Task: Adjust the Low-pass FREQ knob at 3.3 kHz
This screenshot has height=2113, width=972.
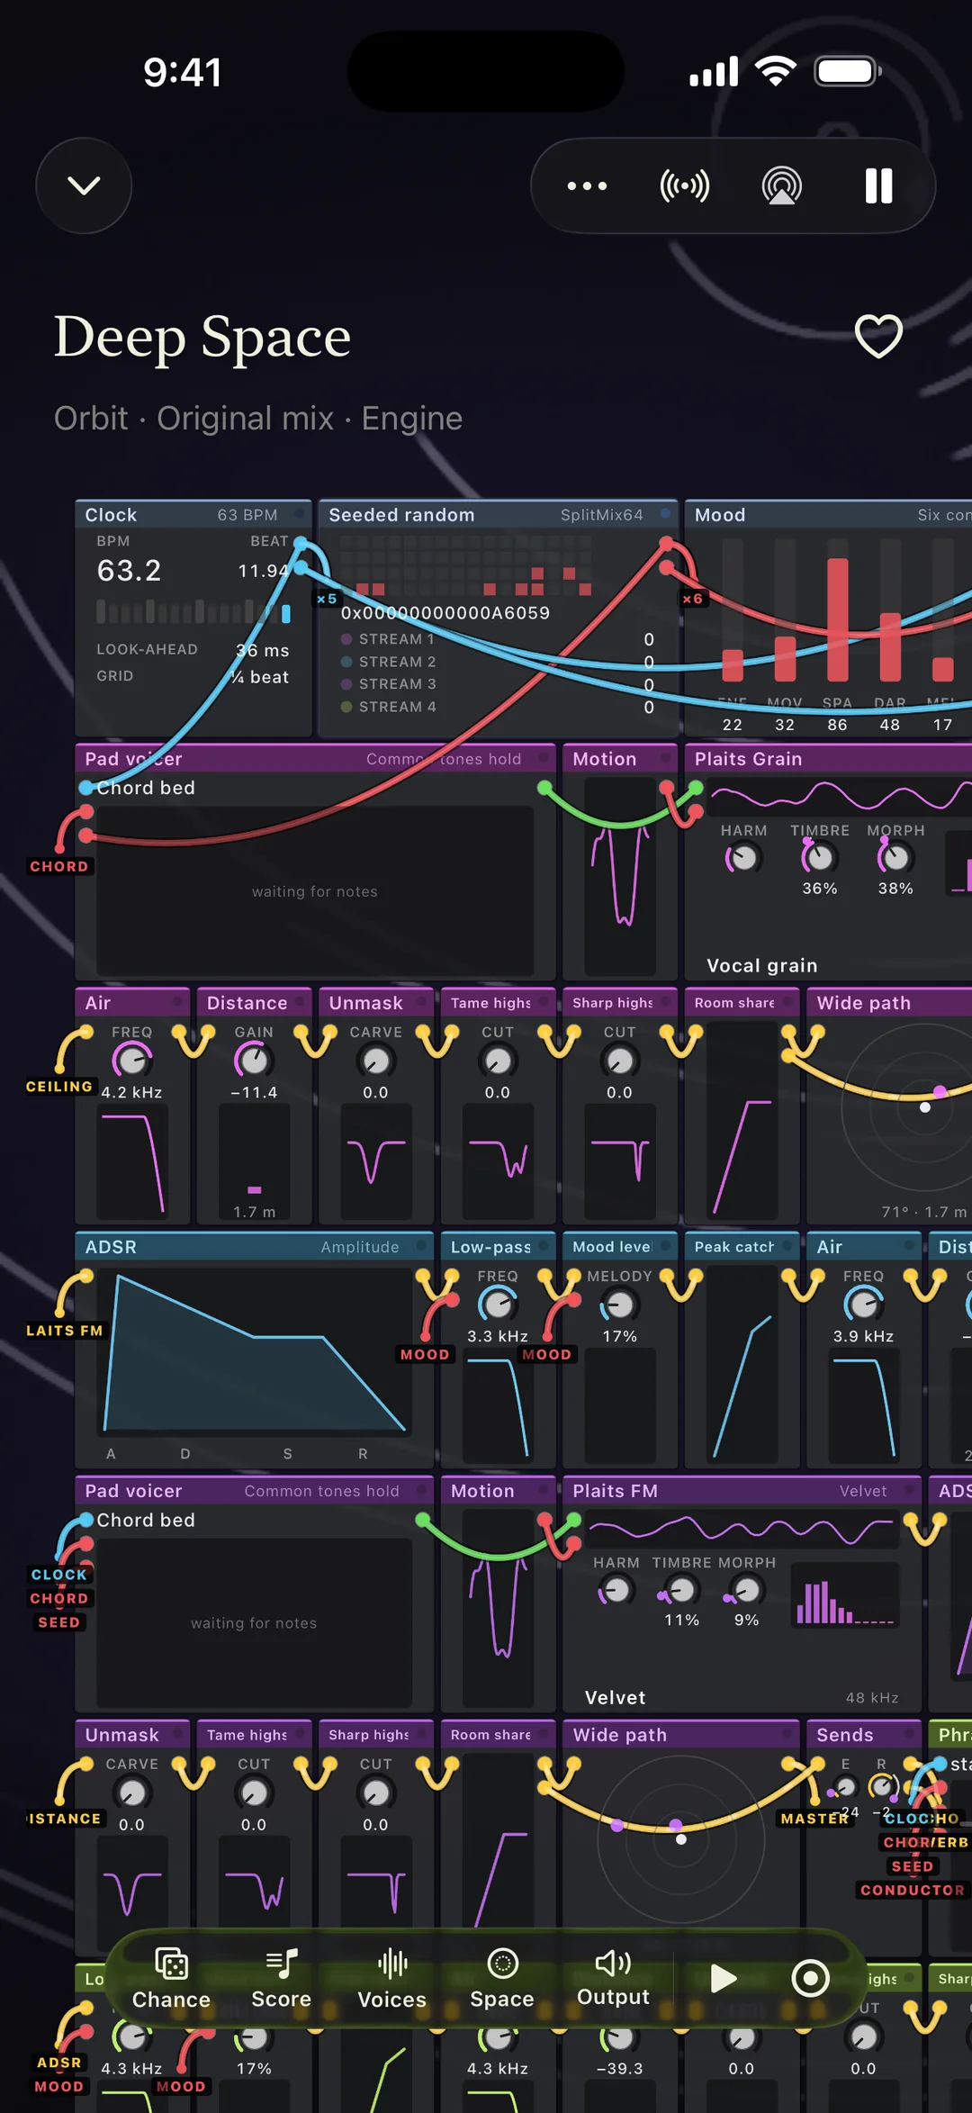Action: click(x=498, y=1305)
